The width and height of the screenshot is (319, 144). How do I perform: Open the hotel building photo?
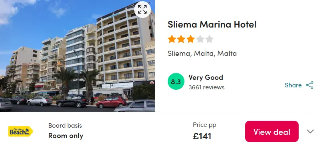point(77,56)
